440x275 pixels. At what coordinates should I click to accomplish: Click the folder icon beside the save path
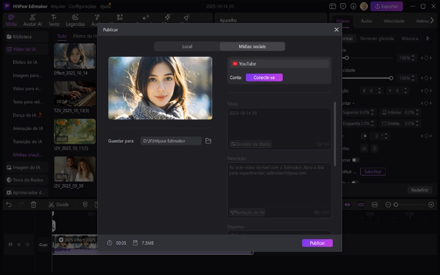point(208,141)
